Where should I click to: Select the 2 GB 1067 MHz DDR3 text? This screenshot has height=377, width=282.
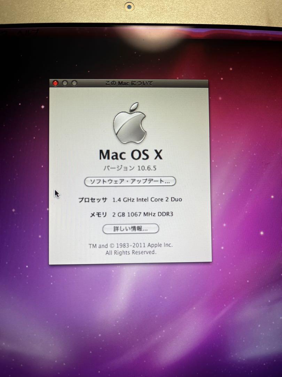[x=143, y=214]
